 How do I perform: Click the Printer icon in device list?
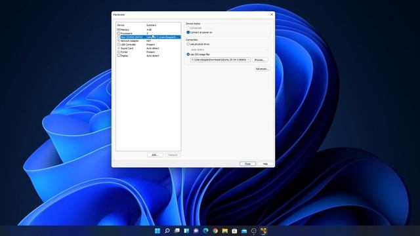118,52
